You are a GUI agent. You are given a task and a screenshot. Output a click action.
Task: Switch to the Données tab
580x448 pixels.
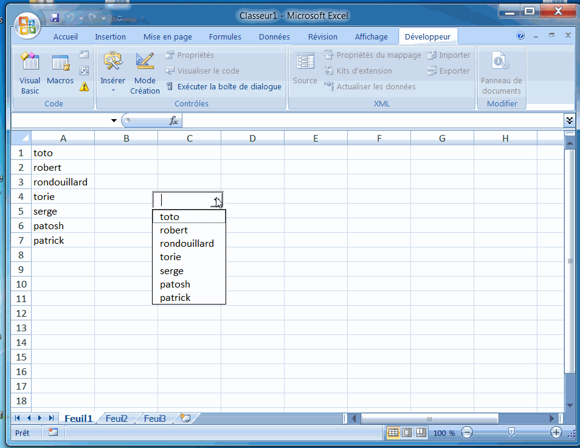click(274, 36)
